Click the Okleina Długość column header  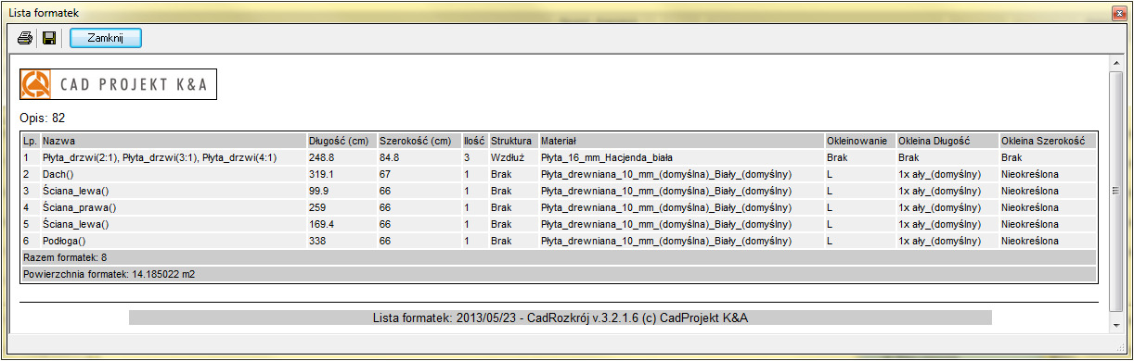[x=947, y=142]
